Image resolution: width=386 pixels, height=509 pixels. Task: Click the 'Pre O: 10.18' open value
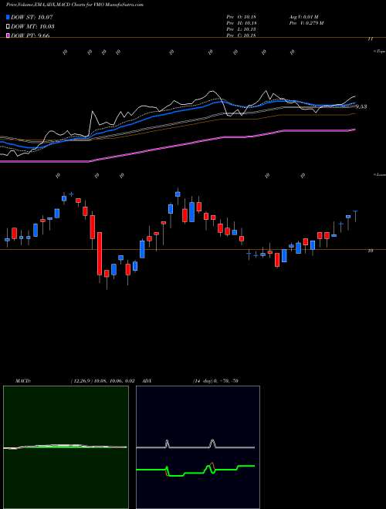[241, 16]
